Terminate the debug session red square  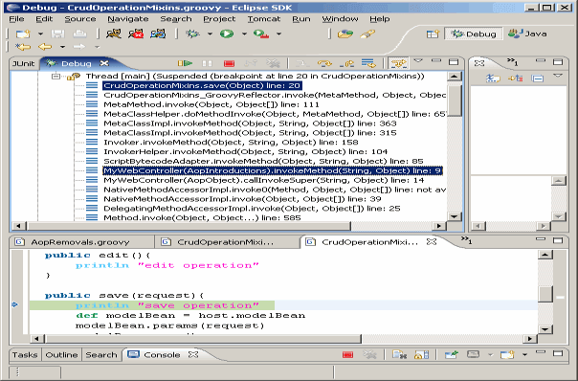229,63
